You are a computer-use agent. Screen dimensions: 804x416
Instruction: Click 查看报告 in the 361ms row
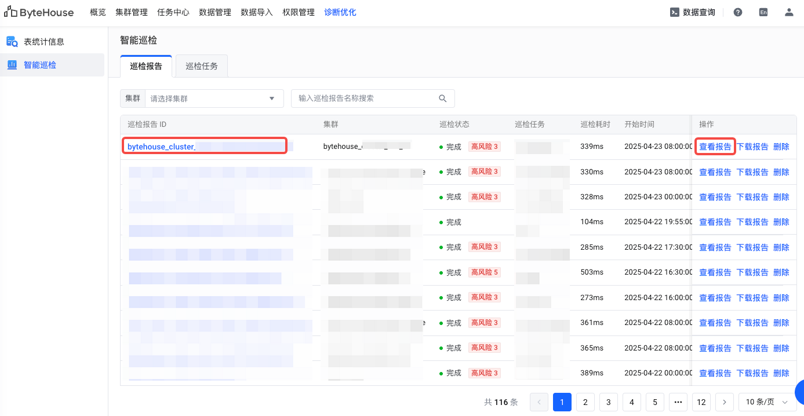[x=715, y=323]
